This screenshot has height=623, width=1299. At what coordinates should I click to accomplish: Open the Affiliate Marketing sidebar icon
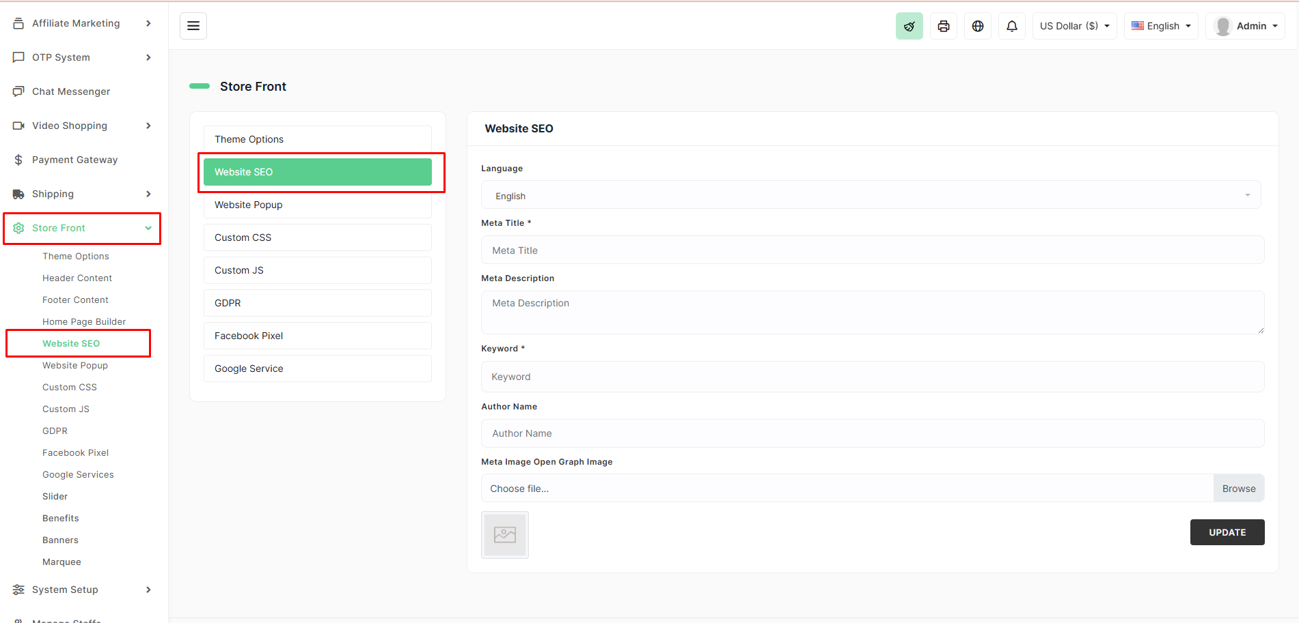pos(18,23)
